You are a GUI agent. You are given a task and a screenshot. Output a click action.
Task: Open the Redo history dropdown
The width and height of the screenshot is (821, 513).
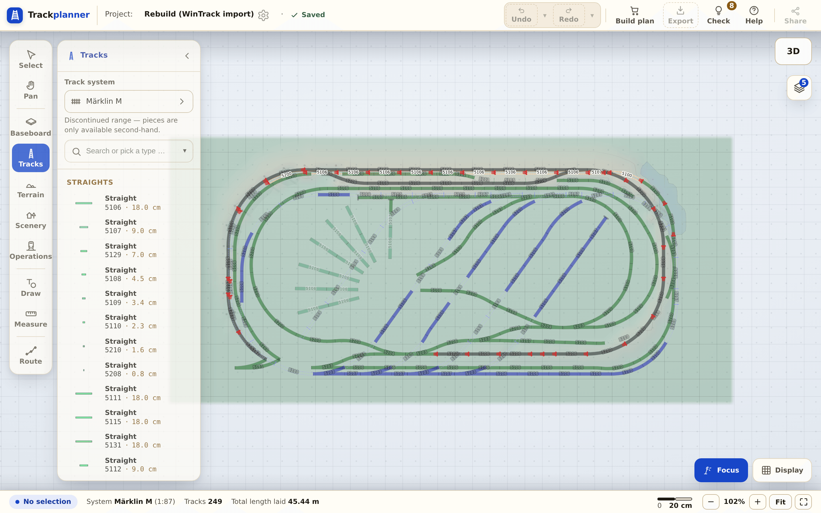592,15
